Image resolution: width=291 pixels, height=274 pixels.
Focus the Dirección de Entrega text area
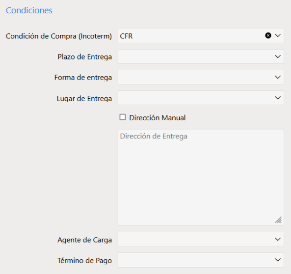click(x=201, y=178)
